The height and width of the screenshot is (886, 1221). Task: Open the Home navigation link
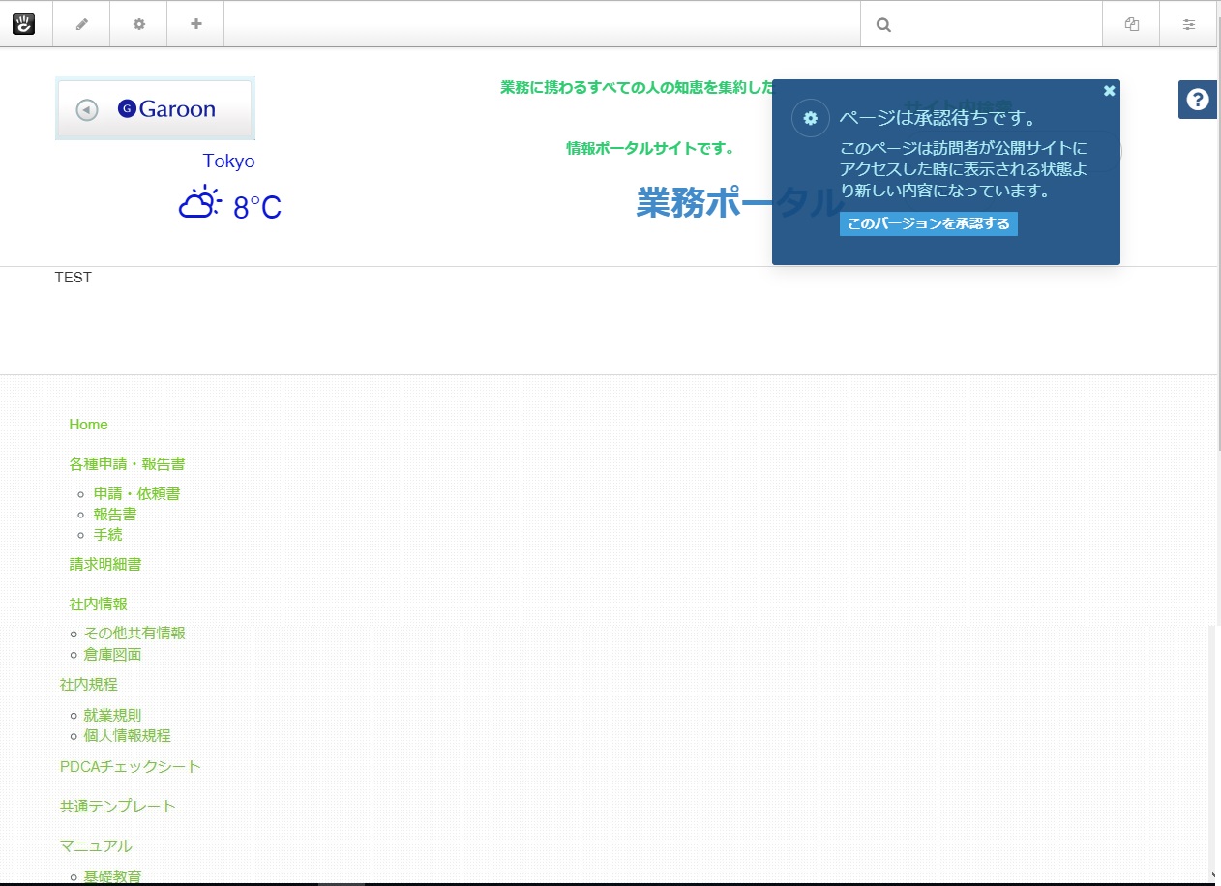pos(89,425)
